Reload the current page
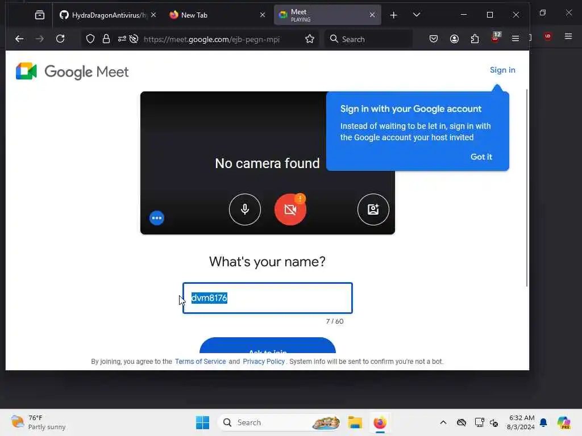Viewport: 582px width, 436px height. click(60, 39)
